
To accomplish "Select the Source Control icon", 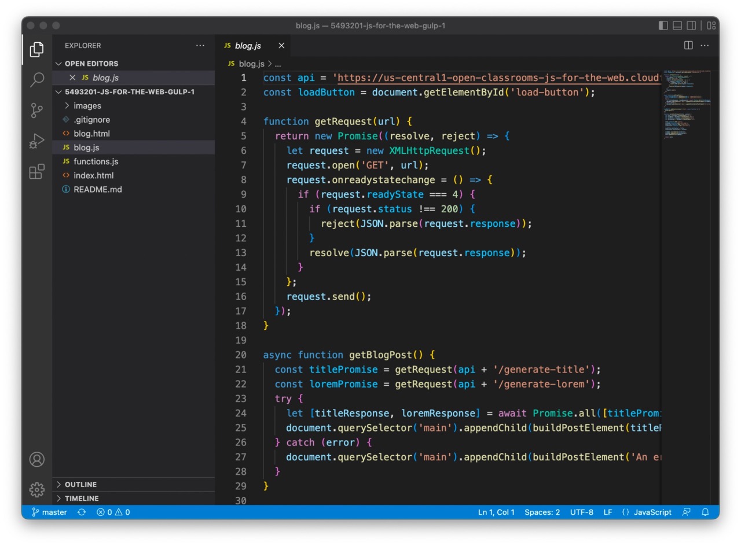I will tap(36, 110).
